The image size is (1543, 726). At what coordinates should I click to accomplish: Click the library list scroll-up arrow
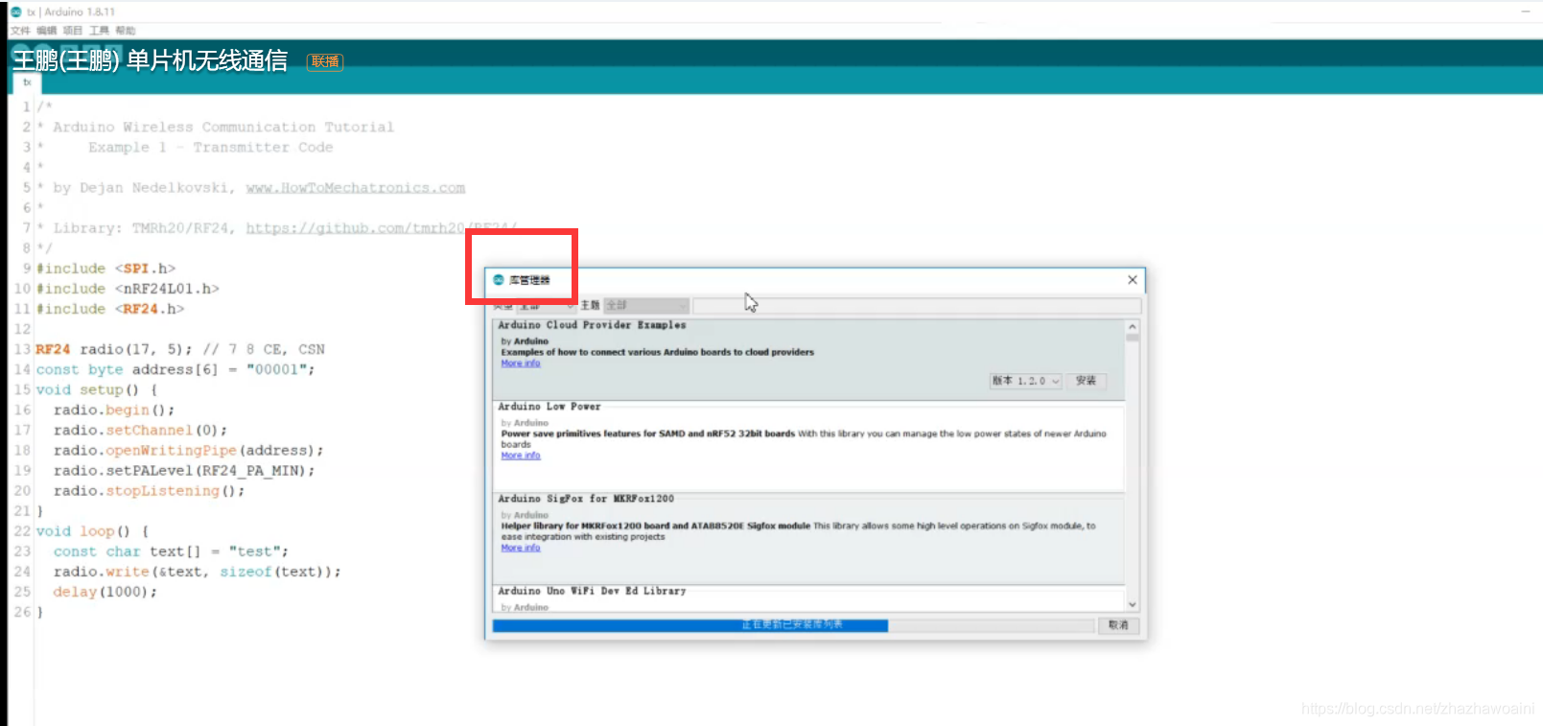[x=1133, y=326]
